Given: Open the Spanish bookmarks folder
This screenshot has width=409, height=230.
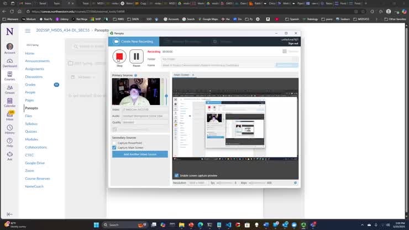Looking at the screenshot, I should (292, 19).
